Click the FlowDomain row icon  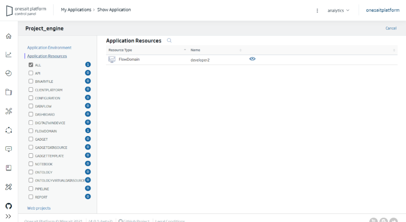[112, 59]
